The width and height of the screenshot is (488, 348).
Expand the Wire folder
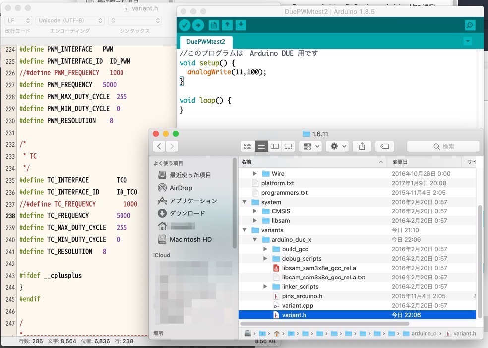pos(254,174)
